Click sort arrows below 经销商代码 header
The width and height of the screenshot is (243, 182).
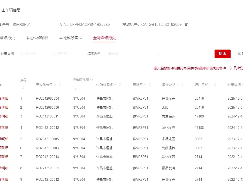point(75,89)
